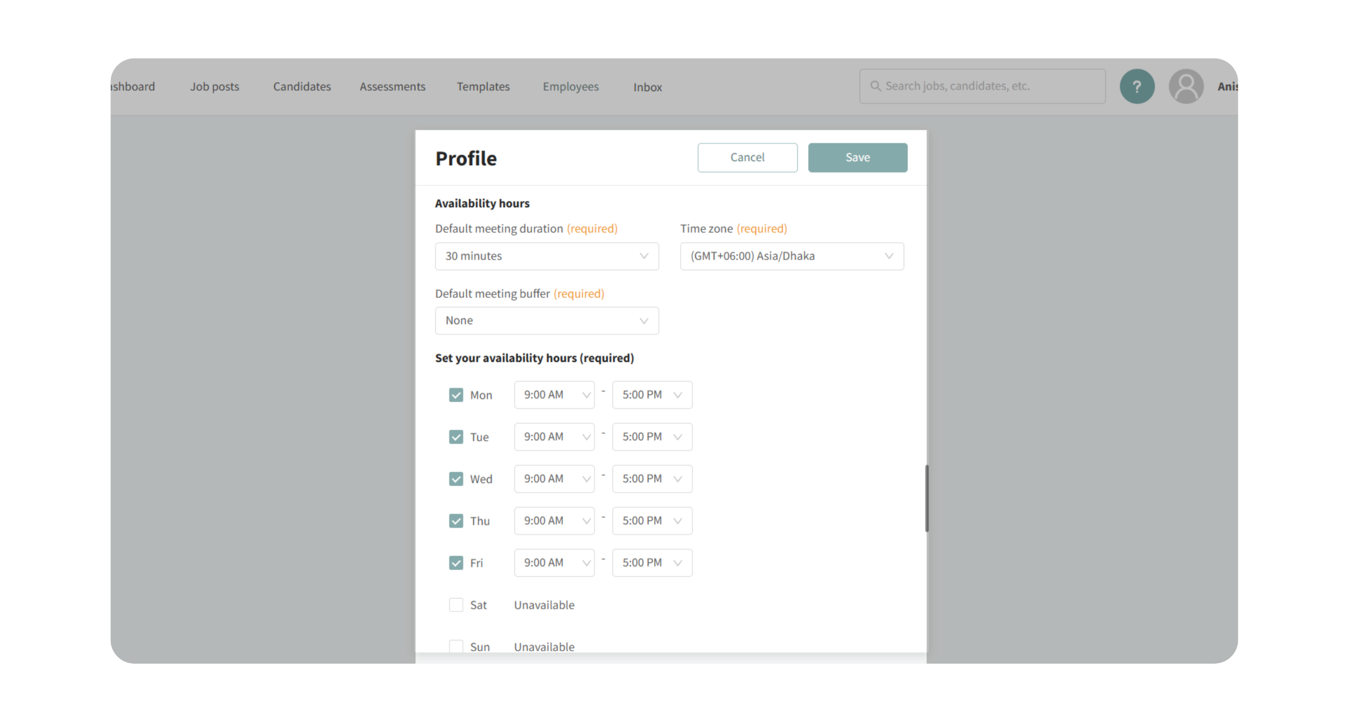Click the Cancel button
Image resolution: width=1347 pixels, height=722 pixels.
coord(747,158)
